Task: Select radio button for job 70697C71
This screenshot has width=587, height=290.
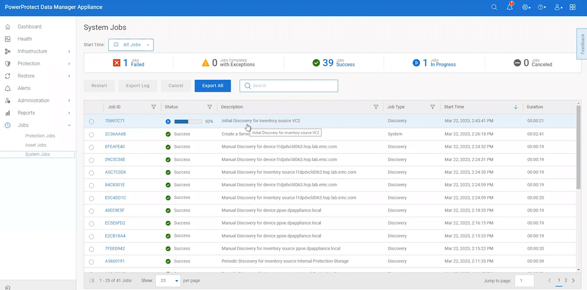Action: (91, 122)
